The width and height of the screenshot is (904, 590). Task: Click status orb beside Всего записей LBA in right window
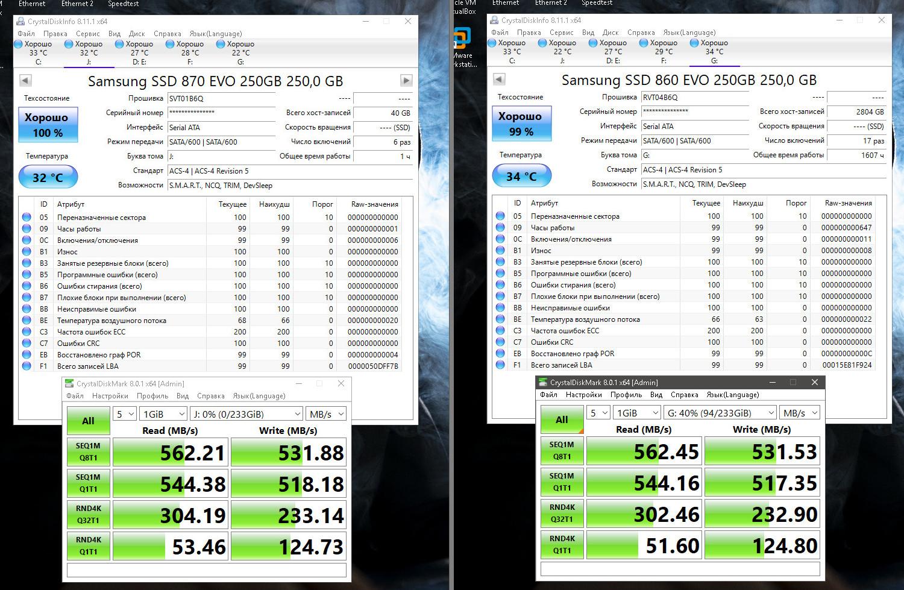point(500,365)
